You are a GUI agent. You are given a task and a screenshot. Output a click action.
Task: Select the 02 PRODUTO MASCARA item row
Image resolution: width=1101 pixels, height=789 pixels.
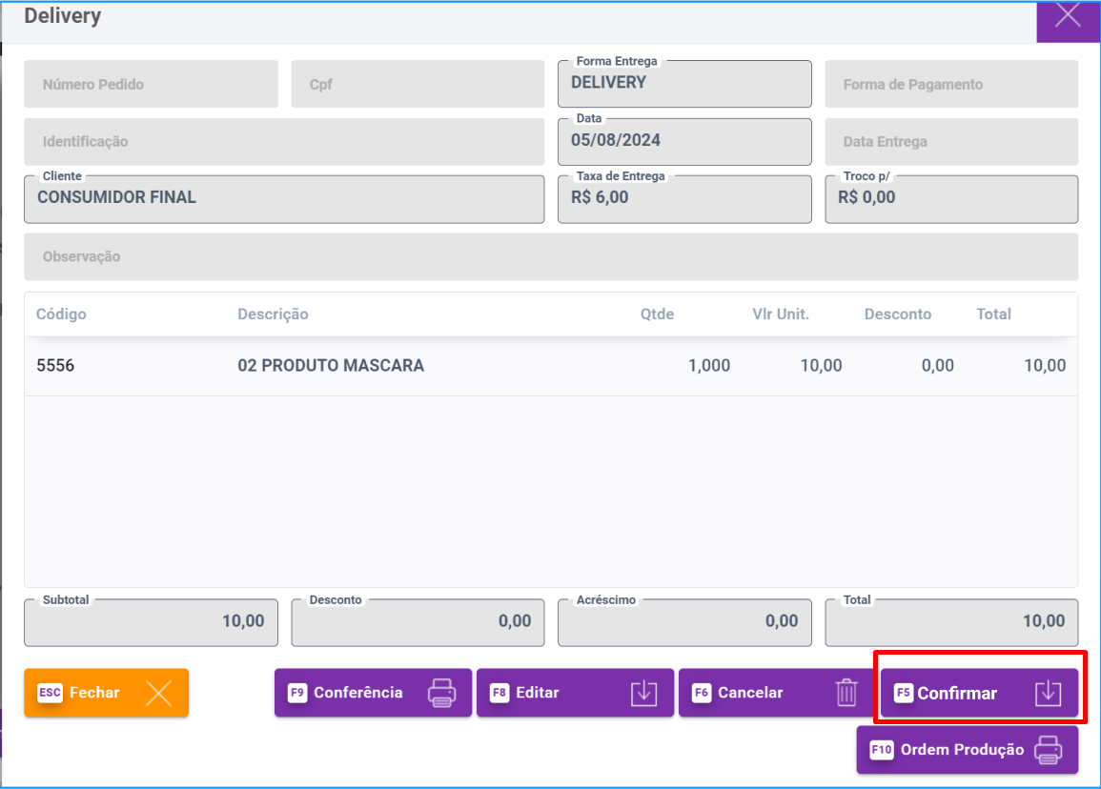pos(551,366)
